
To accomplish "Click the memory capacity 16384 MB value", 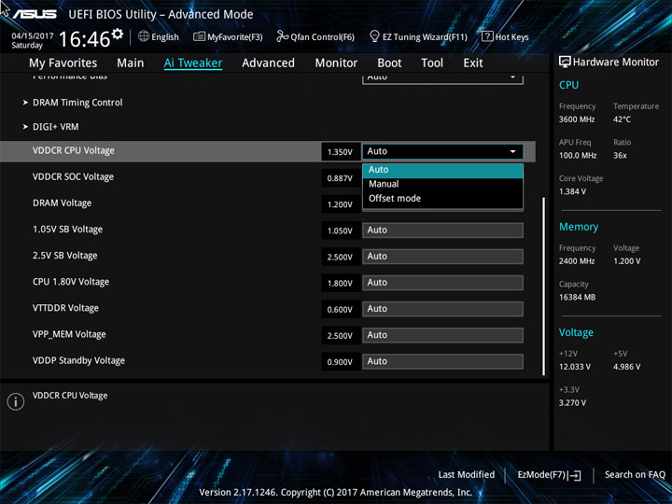I will pos(577,298).
